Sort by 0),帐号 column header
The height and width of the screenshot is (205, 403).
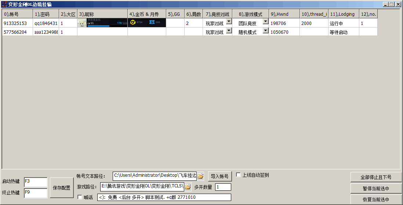click(x=18, y=14)
